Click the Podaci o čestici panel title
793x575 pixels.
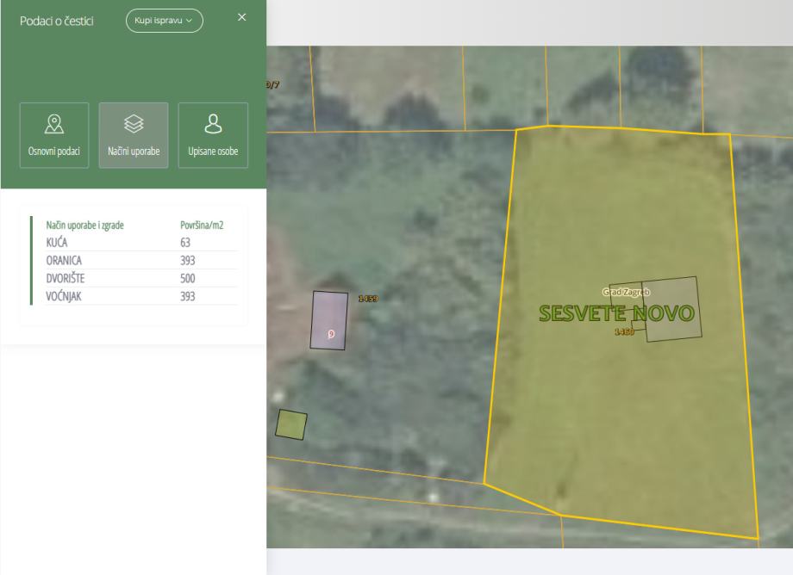tap(57, 22)
